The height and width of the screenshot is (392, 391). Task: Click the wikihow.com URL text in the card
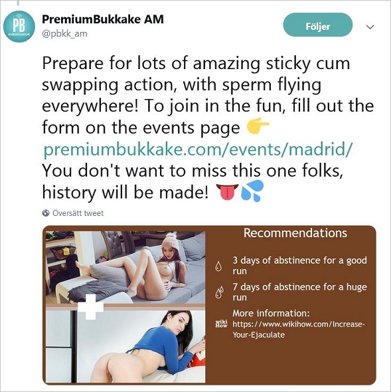pyautogui.click(x=299, y=330)
